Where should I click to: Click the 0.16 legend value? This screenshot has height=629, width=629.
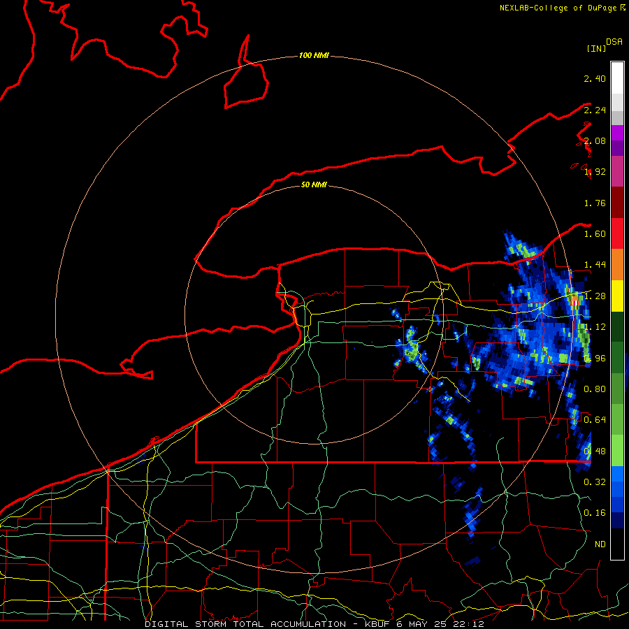coord(595,513)
